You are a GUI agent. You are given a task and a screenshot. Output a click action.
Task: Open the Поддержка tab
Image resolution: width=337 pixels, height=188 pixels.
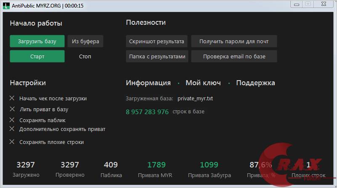(x=255, y=83)
